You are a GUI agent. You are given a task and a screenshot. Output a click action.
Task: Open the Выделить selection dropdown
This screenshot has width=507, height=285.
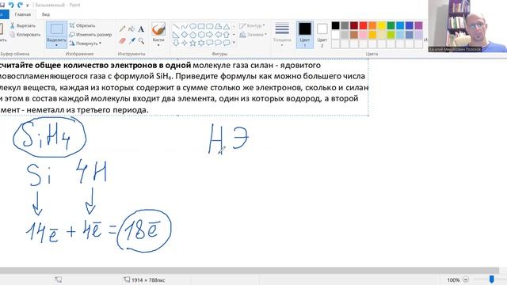coord(56,42)
